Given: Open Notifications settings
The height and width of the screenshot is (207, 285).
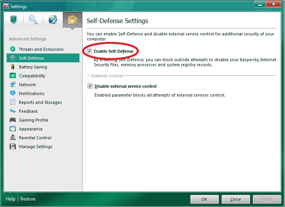Looking at the screenshot, I should (43, 93).
